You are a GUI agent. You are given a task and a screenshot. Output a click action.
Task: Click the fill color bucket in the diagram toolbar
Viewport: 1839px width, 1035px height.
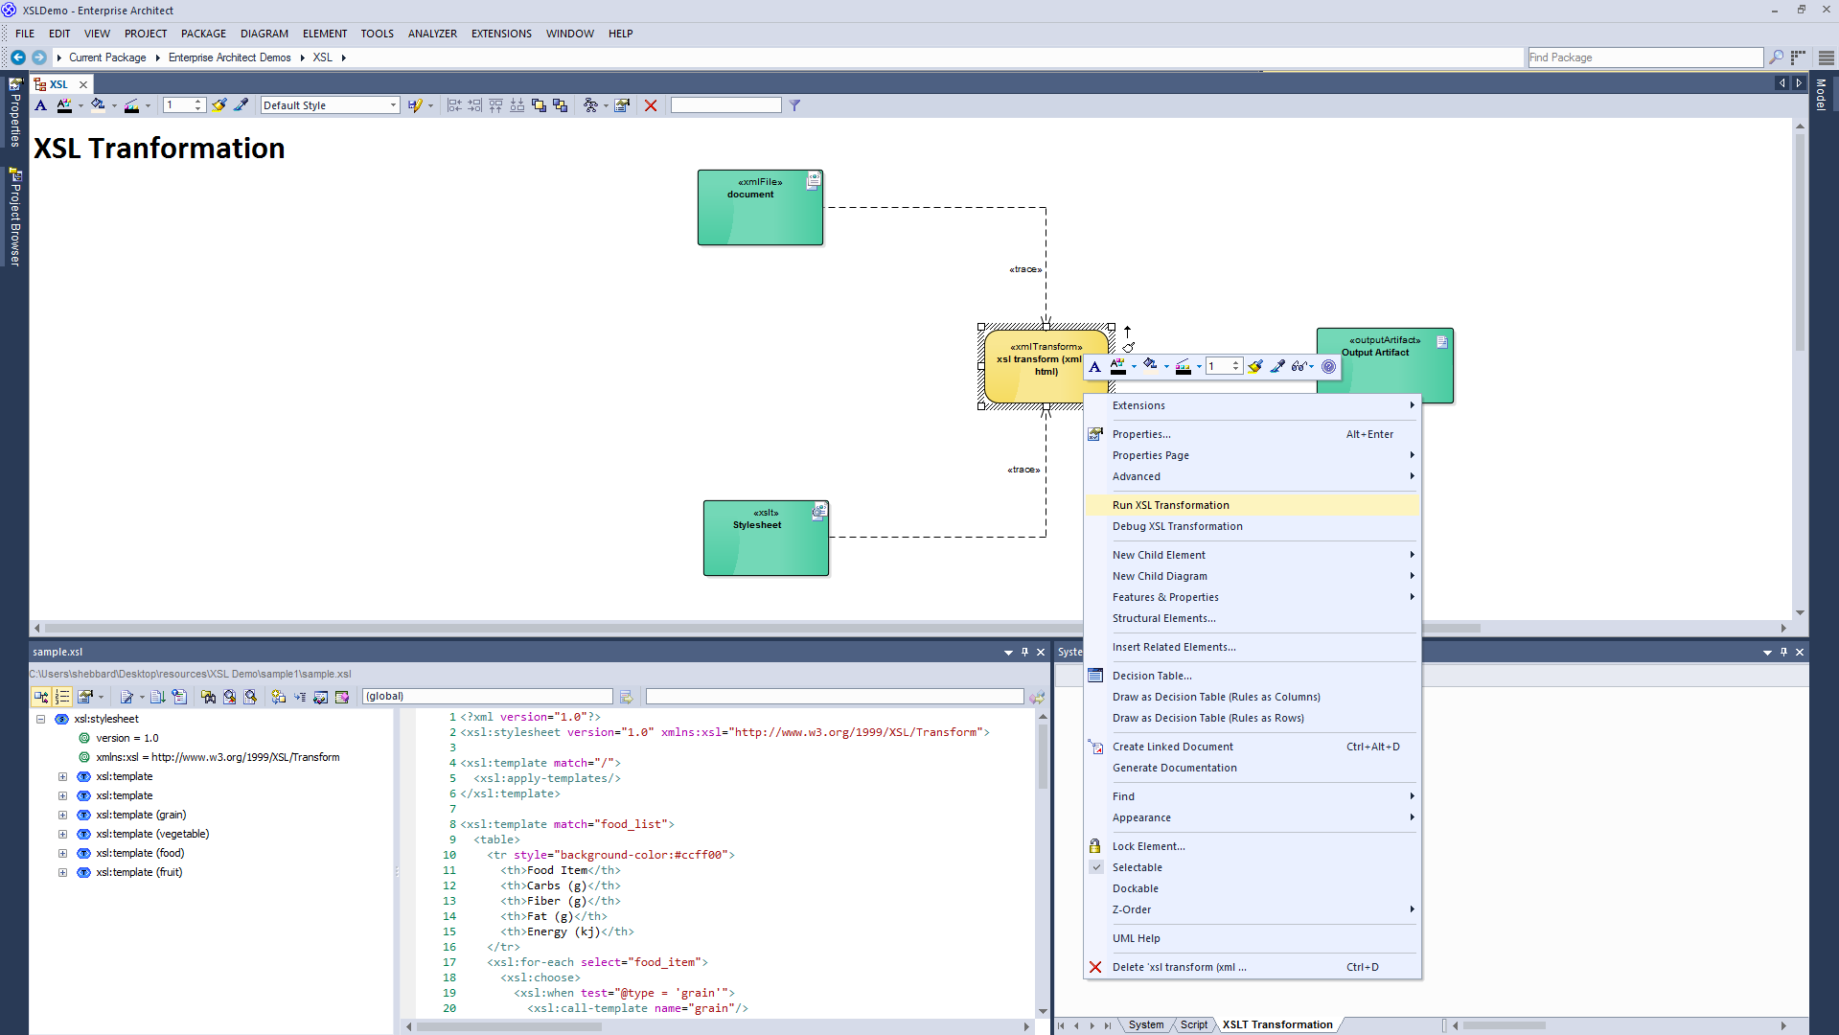pyautogui.click(x=98, y=105)
